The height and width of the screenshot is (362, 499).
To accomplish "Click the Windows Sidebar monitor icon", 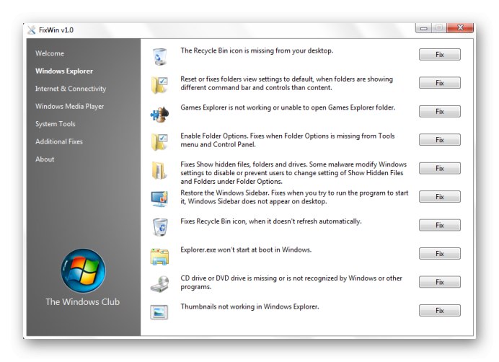I will [159, 199].
